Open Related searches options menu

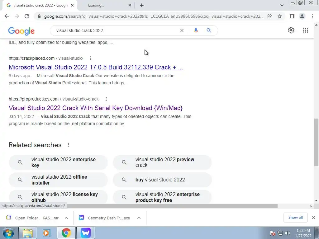[69, 145]
